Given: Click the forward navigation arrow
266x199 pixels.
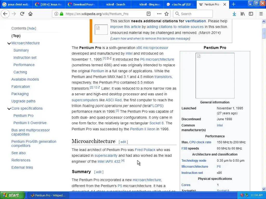Looking at the screenshot, I should (x=14, y=14).
